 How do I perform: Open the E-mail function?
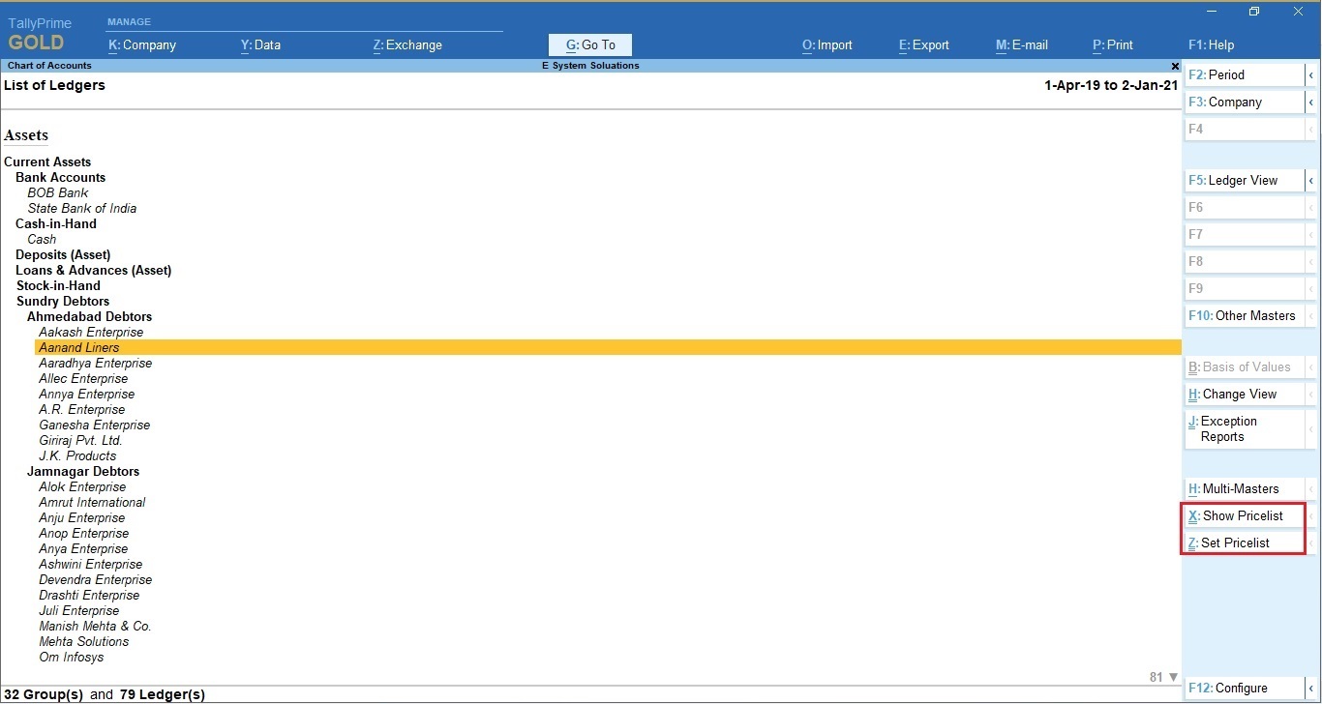[1021, 44]
